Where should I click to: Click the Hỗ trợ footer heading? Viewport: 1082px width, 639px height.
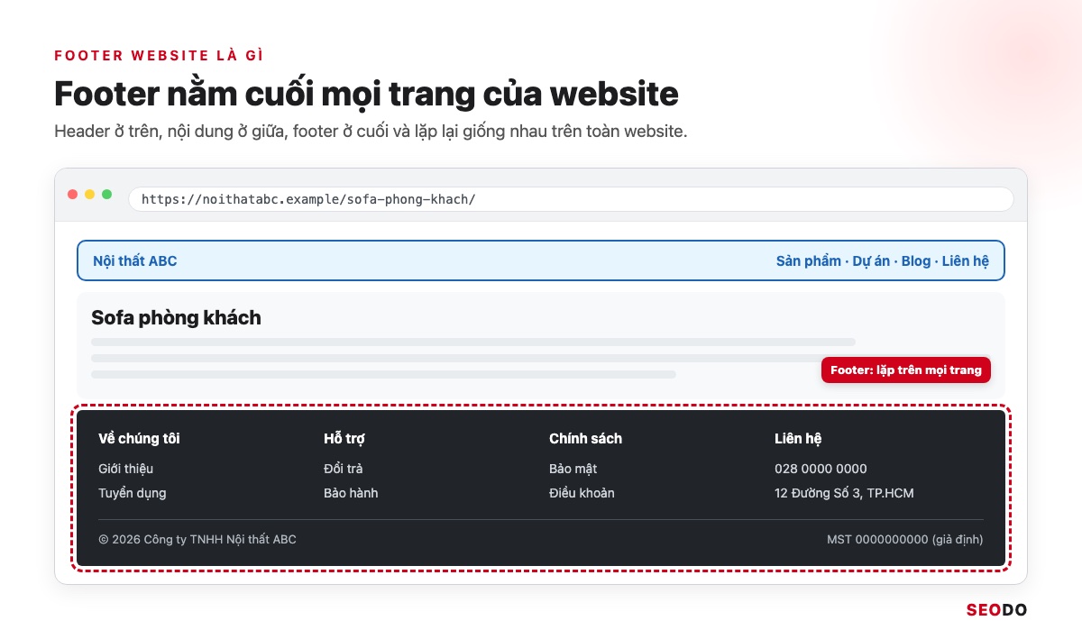[344, 439]
